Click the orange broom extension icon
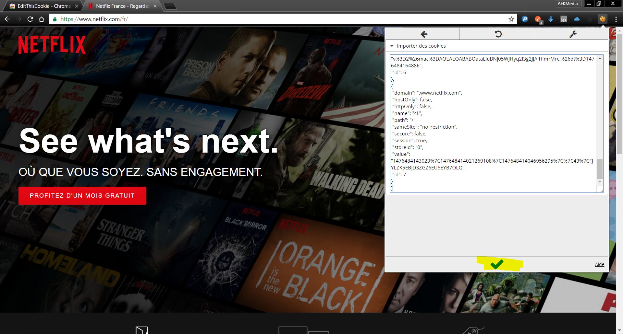623x334 pixels. 538,19
